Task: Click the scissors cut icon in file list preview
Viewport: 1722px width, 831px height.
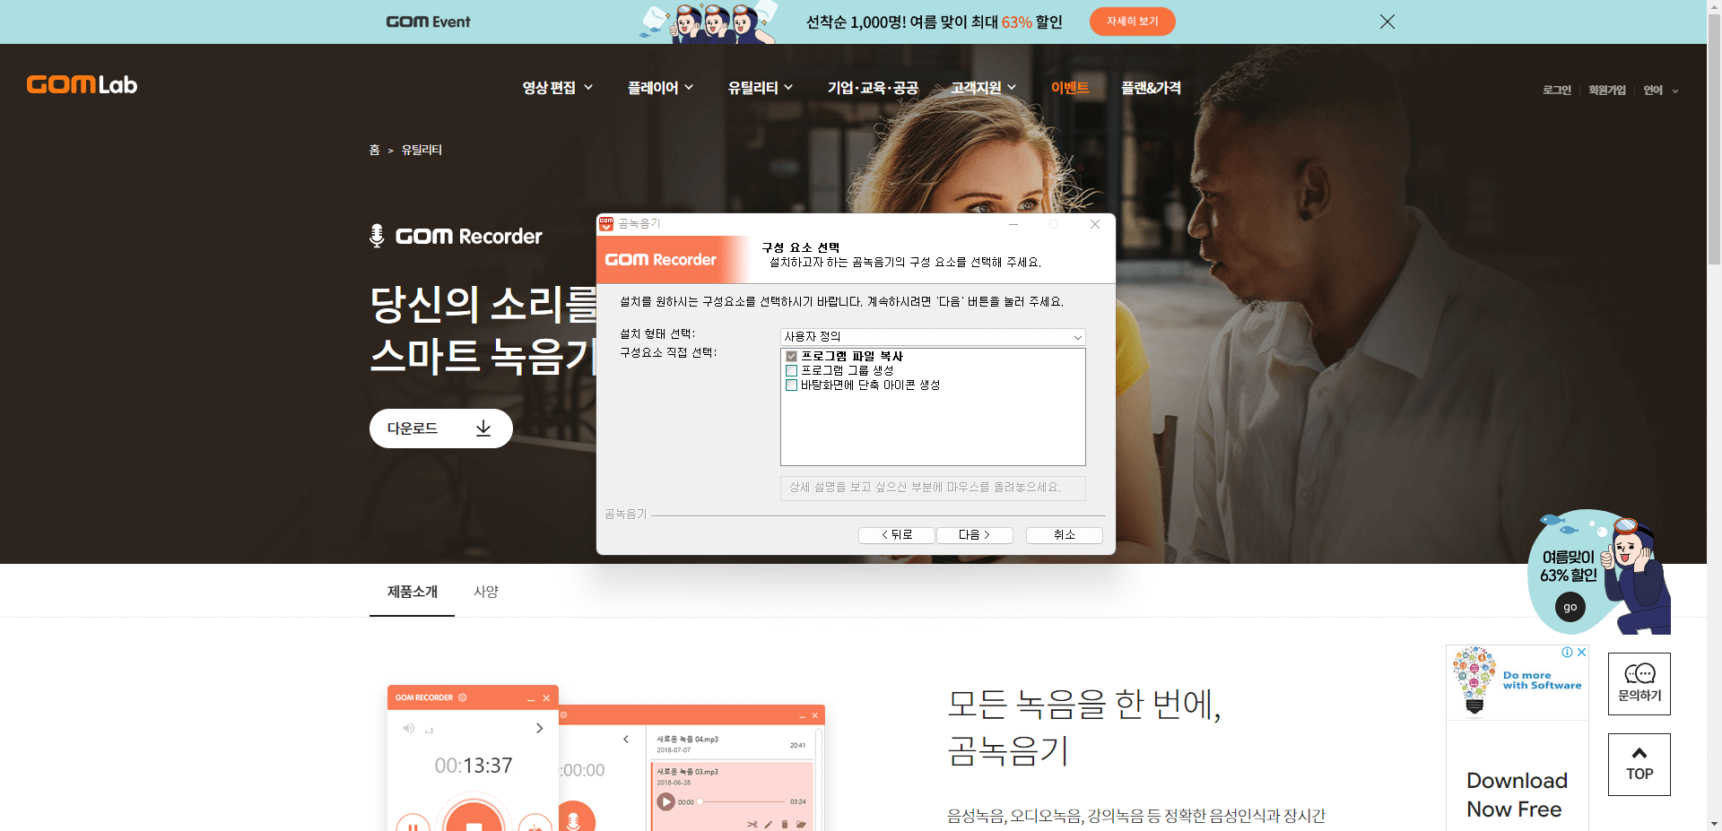Action: pos(752,824)
